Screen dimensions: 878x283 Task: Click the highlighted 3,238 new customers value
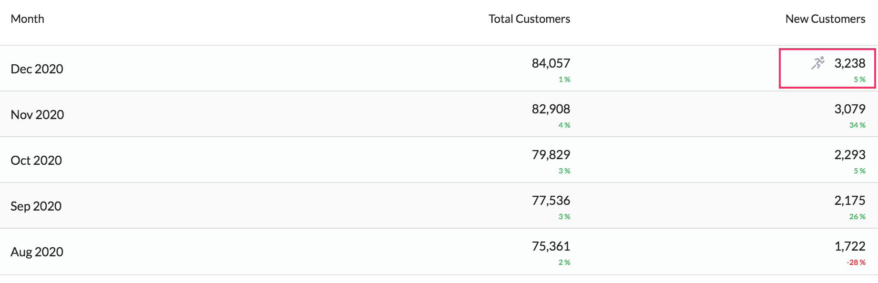[849, 63]
